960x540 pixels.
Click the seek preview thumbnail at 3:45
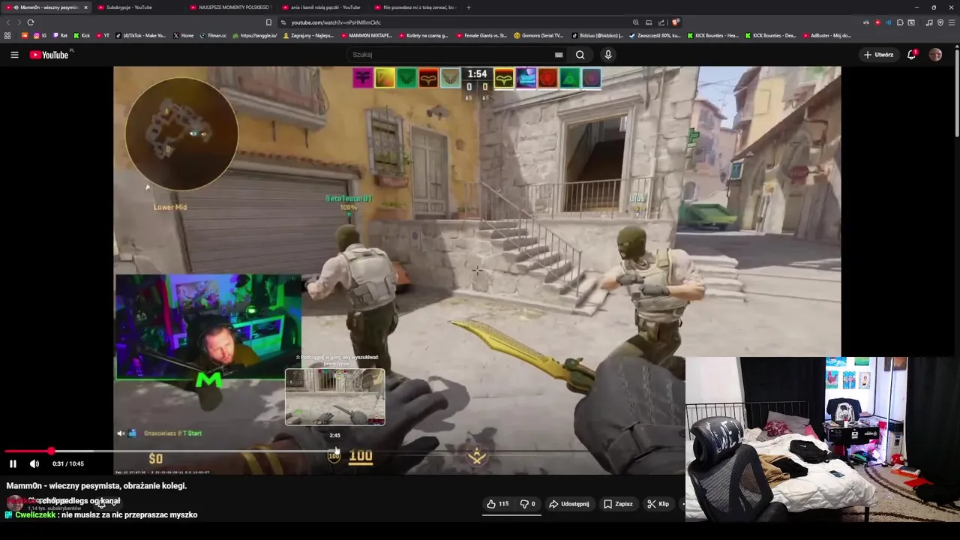pos(335,397)
